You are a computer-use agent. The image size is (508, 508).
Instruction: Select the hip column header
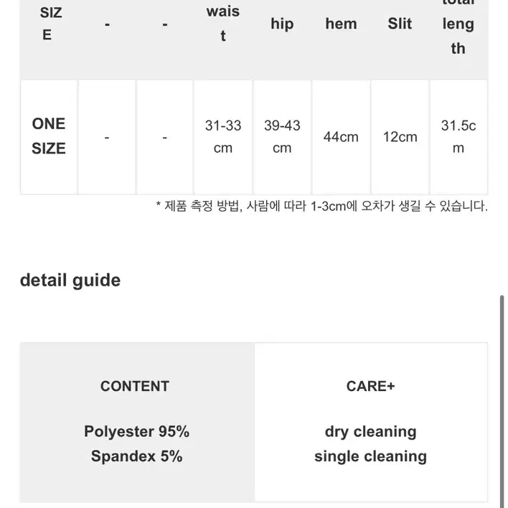(282, 24)
